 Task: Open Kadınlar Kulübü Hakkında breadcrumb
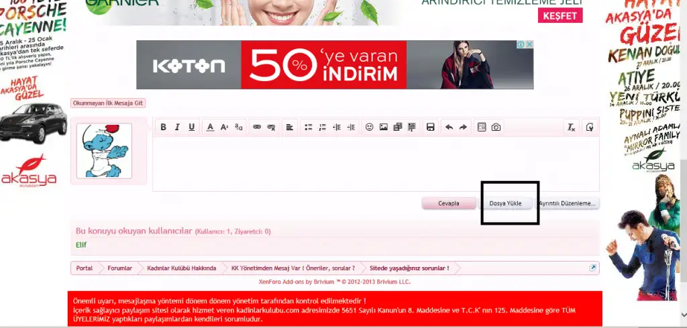click(181, 268)
